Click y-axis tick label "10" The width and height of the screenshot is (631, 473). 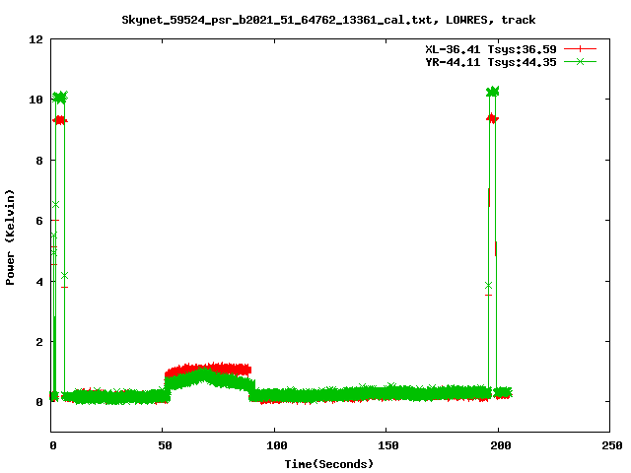[x=35, y=100]
